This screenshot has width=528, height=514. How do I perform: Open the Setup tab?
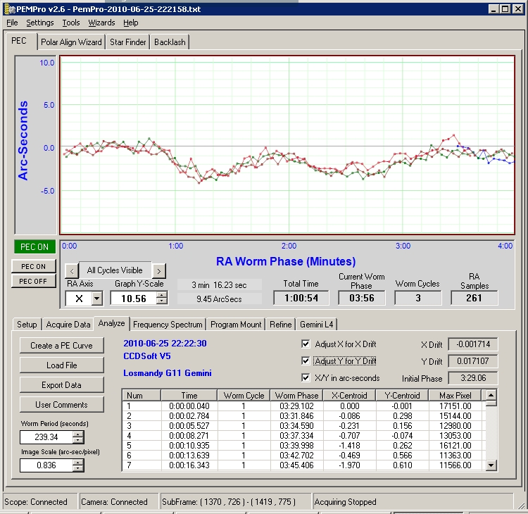point(27,325)
